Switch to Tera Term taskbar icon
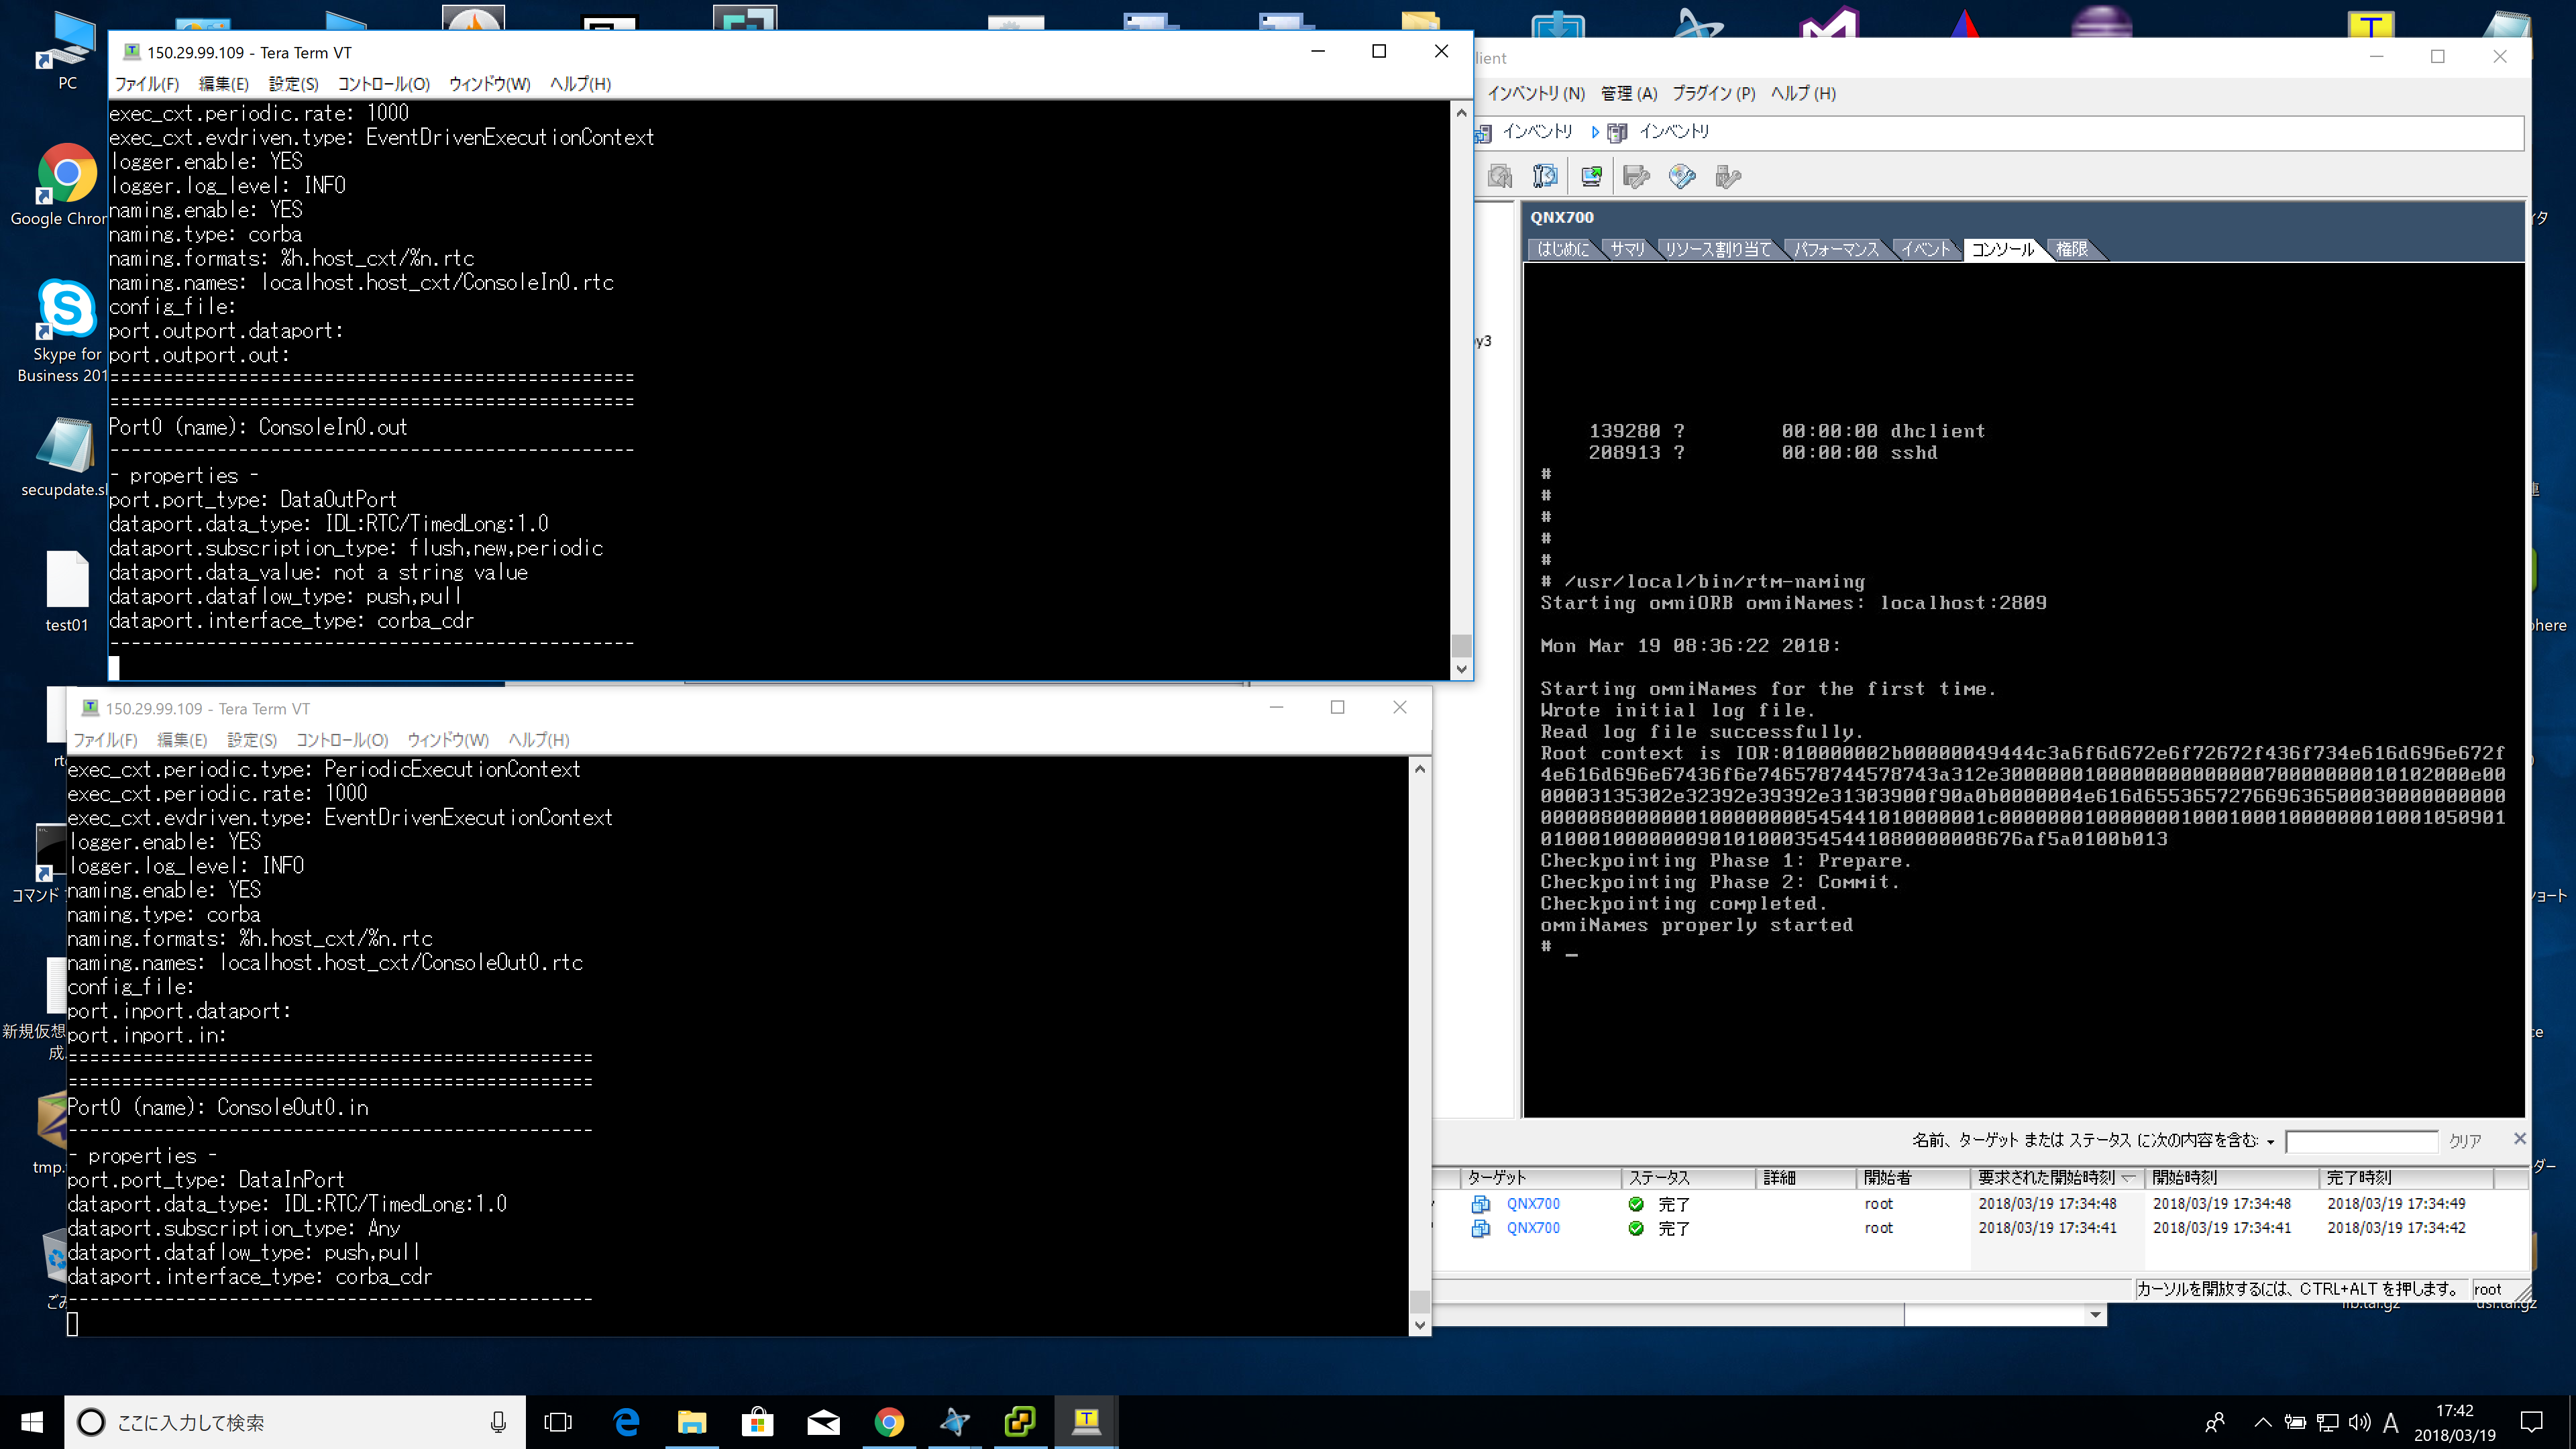The height and width of the screenshot is (1449, 2576). tap(1086, 1422)
